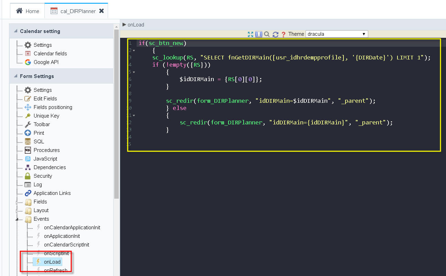
Task: Place cursor on code line with sc_lookup
Action: (291, 57)
